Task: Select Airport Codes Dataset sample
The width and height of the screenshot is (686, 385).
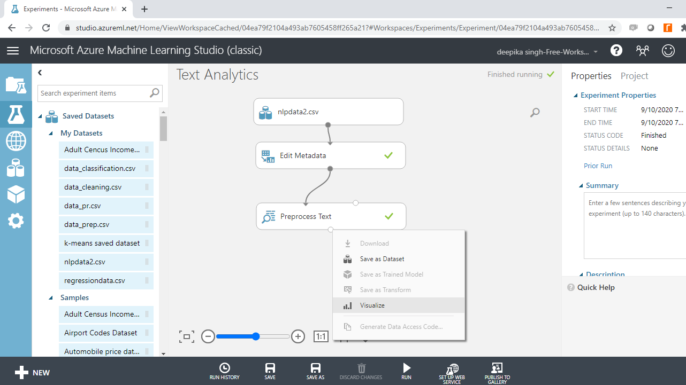Action: (x=106, y=333)
